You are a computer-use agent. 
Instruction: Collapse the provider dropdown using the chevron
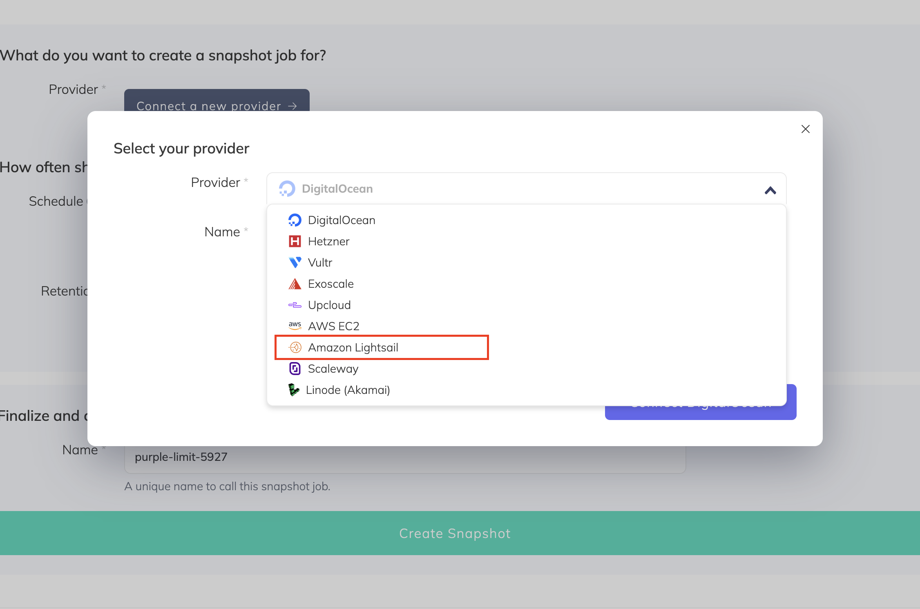[x=770, y=190]
